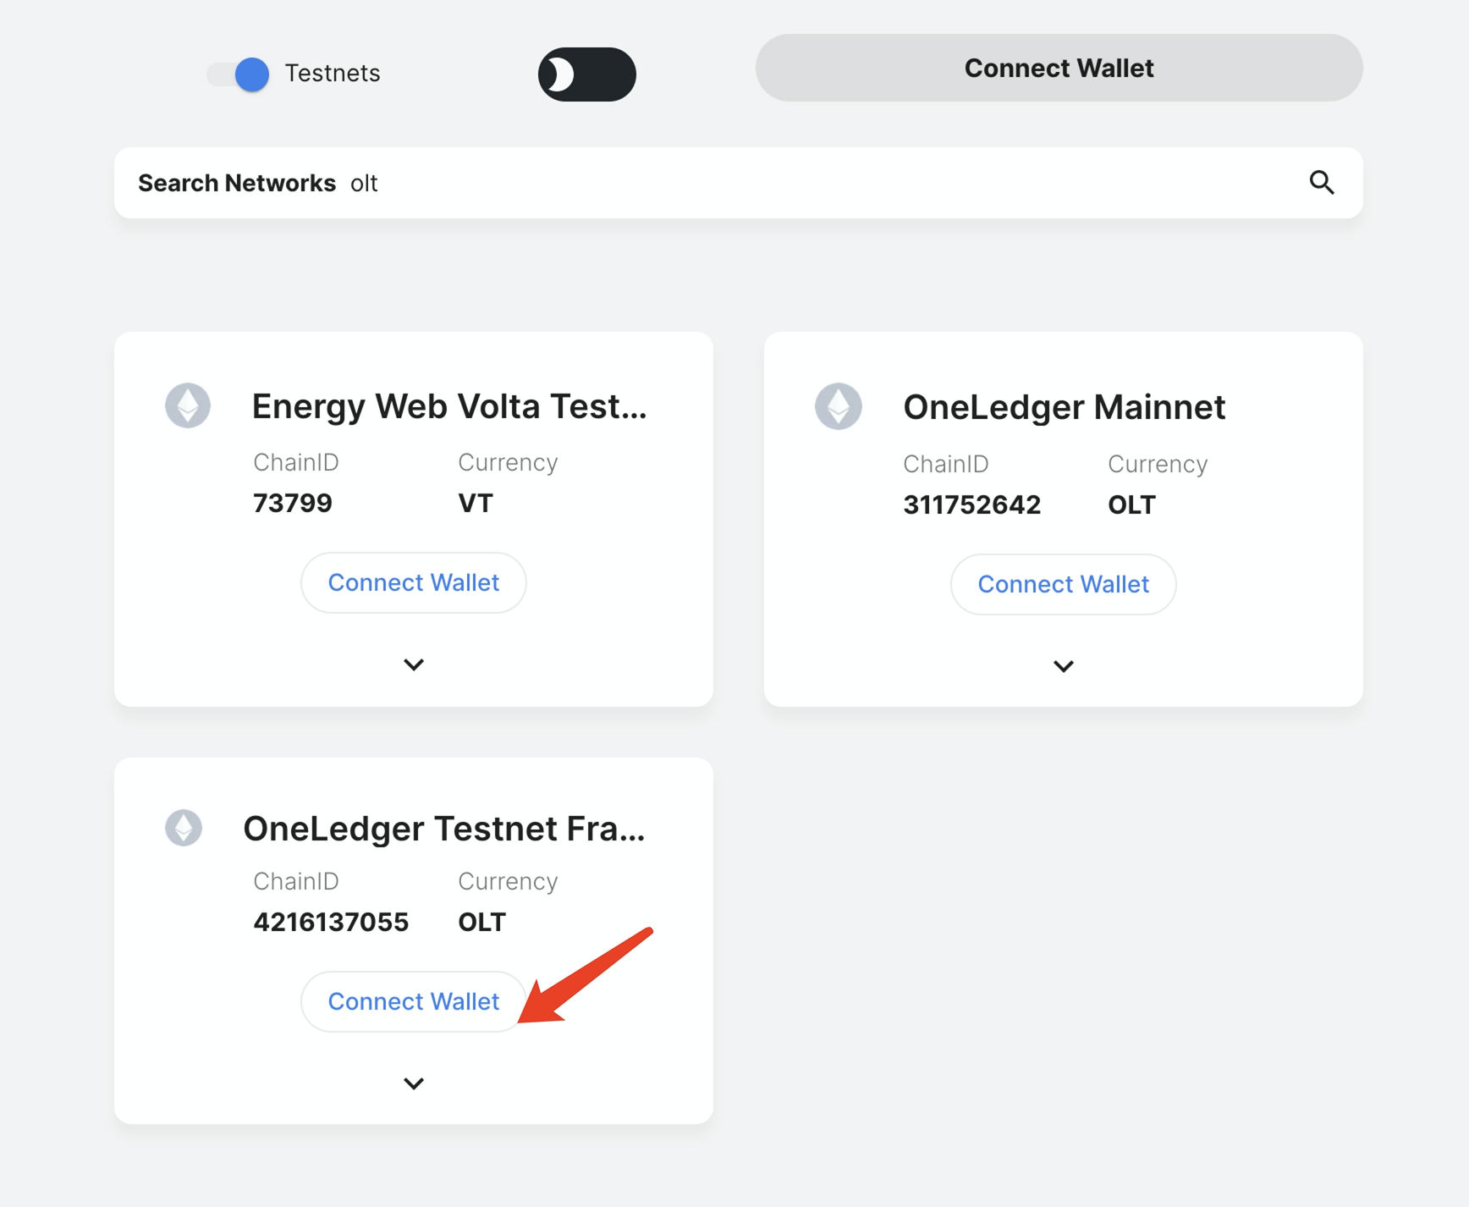Image resolution: width=1469 pixels, height=1207 pixels.
Task: Click the Energy Web Volta network logo
Action: (188, 405)
